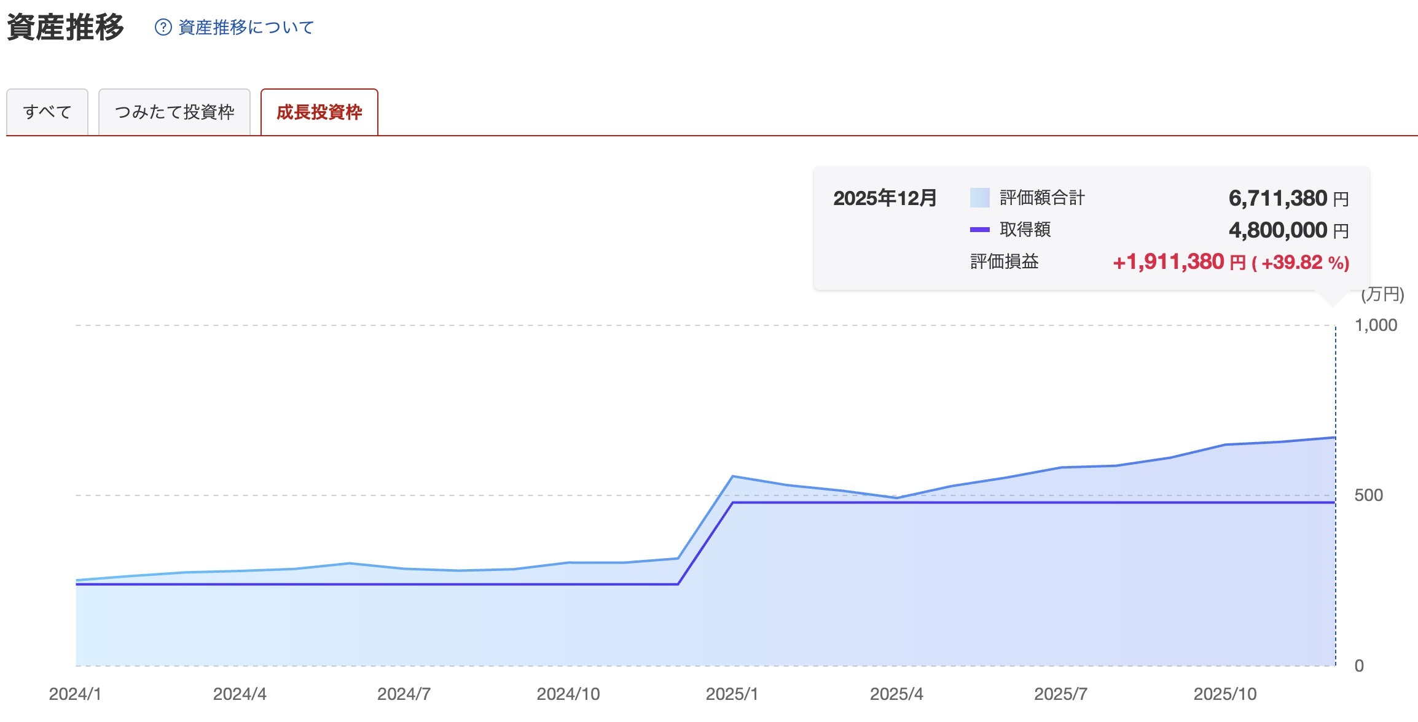Screen dimensions: 1418x722
Task: Click the 2024/7 x-axis label
Action: coord(404,694)
